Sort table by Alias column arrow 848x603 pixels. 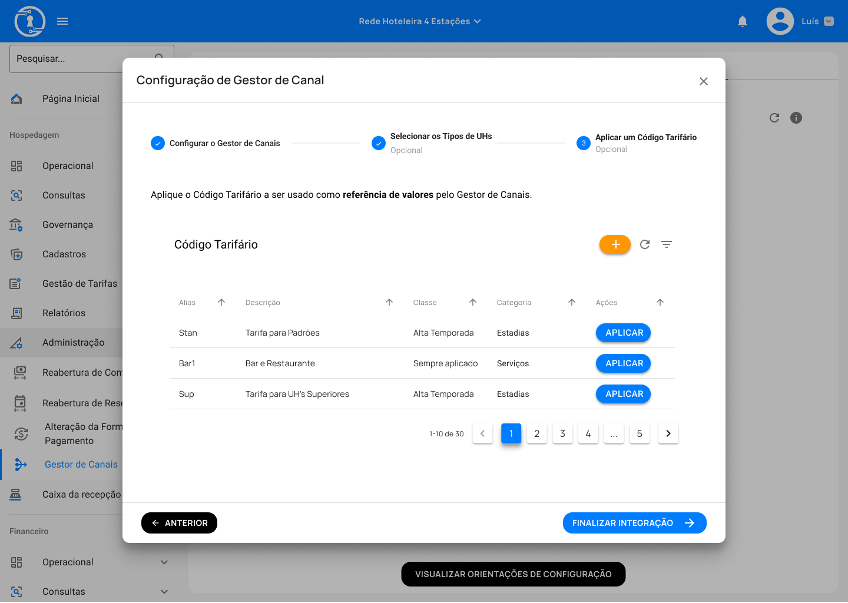(x=221, y=302)
